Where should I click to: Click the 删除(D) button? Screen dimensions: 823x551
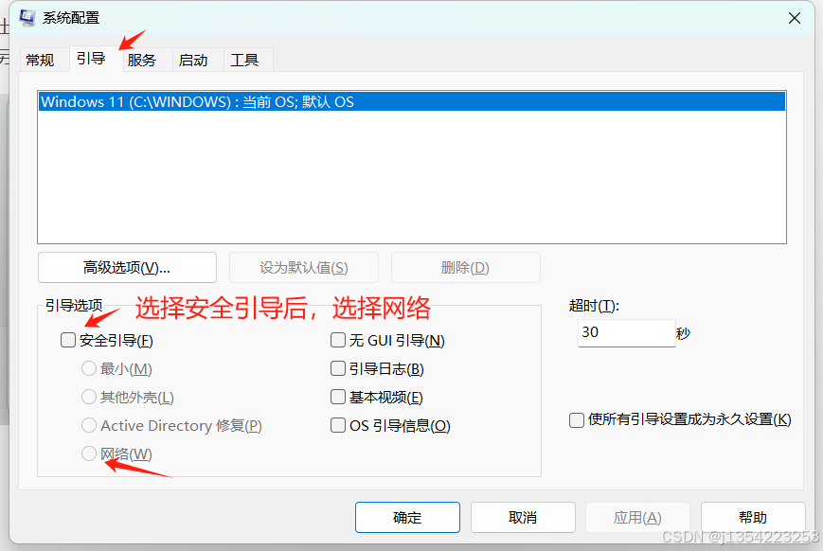tap(466, 268)
